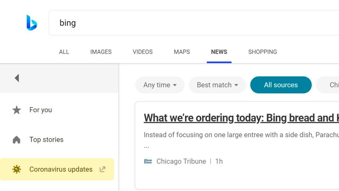The width and height of the screenshot is (339, 191).
Task: Click the search box containing "bing"
Action: 193,23
